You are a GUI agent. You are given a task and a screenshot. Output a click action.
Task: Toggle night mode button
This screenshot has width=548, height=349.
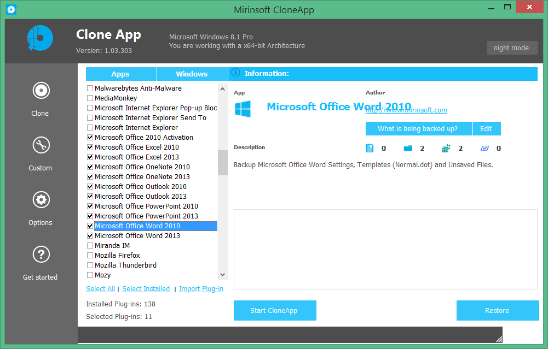tap(512, 48)
